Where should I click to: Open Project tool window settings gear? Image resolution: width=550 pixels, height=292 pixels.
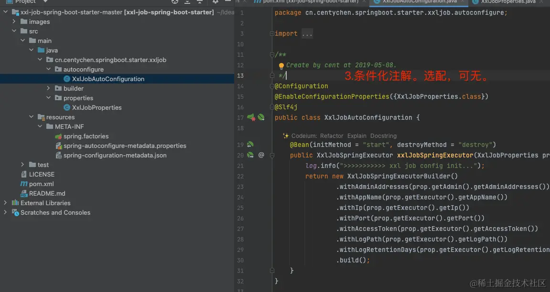[216, 2]
